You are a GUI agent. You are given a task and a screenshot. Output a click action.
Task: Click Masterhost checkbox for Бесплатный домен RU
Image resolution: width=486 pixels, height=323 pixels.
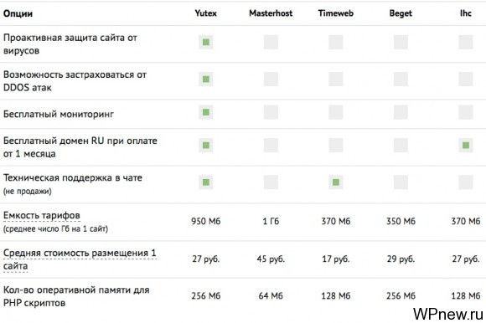tap(271, 145)
